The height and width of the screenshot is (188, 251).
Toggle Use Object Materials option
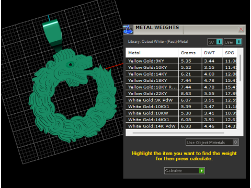(x=212, y=142)
